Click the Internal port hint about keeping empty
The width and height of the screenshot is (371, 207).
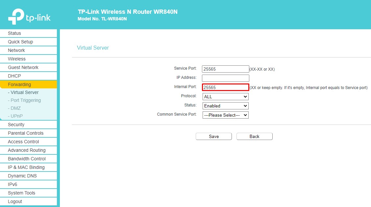[x=309, y=88]
